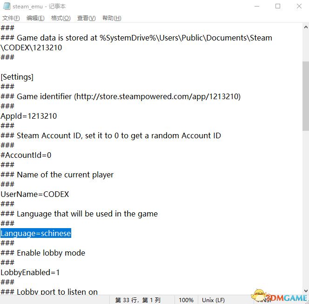Maximize the Notepad window
309x304 pixels.
tap(278, 7)
